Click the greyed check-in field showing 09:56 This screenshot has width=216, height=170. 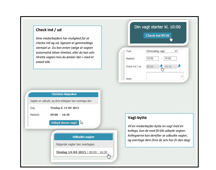tap(152, 66)
